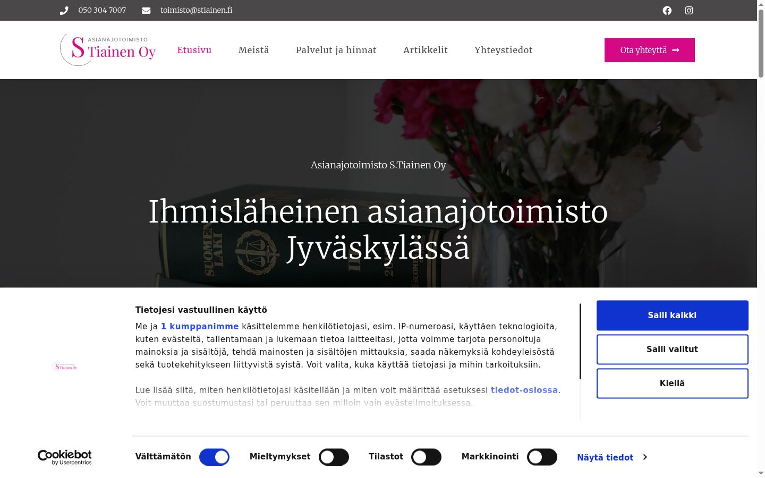Screen dimensions: 765x478
Task: Click the Salli valitut button
Action: (x=673, y=349)
